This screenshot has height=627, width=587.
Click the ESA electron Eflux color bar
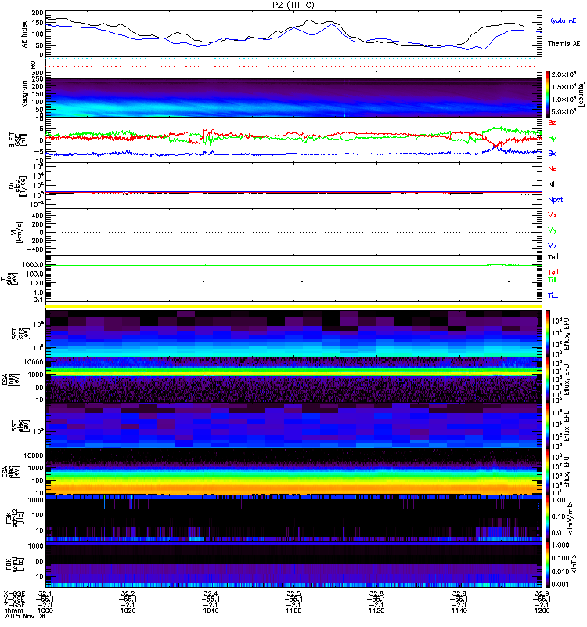(x=548, y=472)
